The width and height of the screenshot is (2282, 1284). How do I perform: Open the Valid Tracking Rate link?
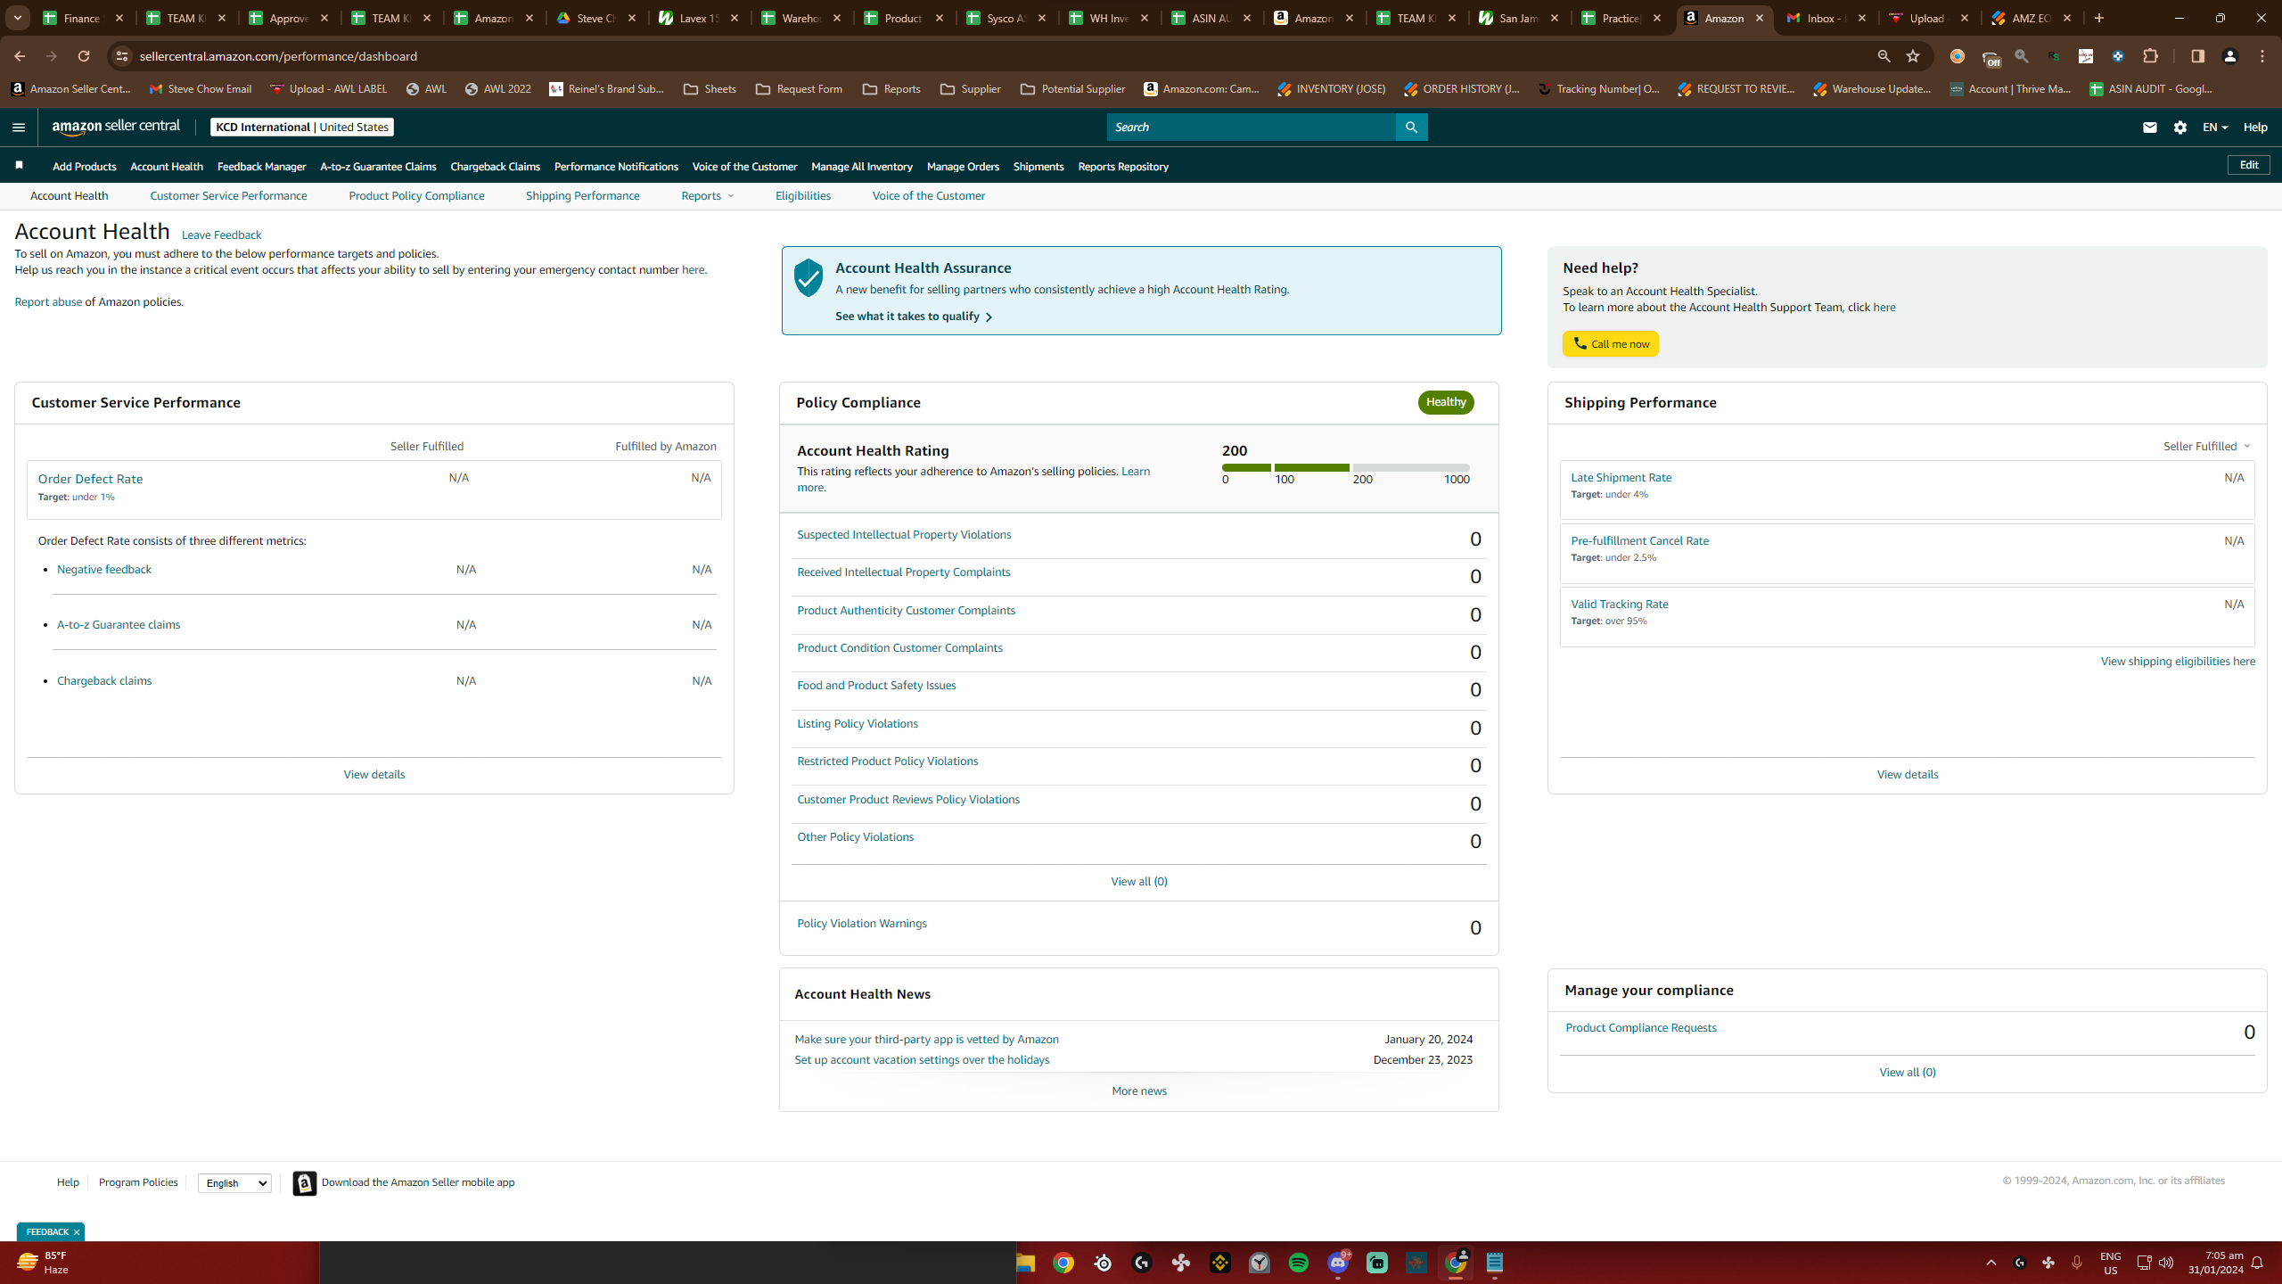pos(1620,604)
